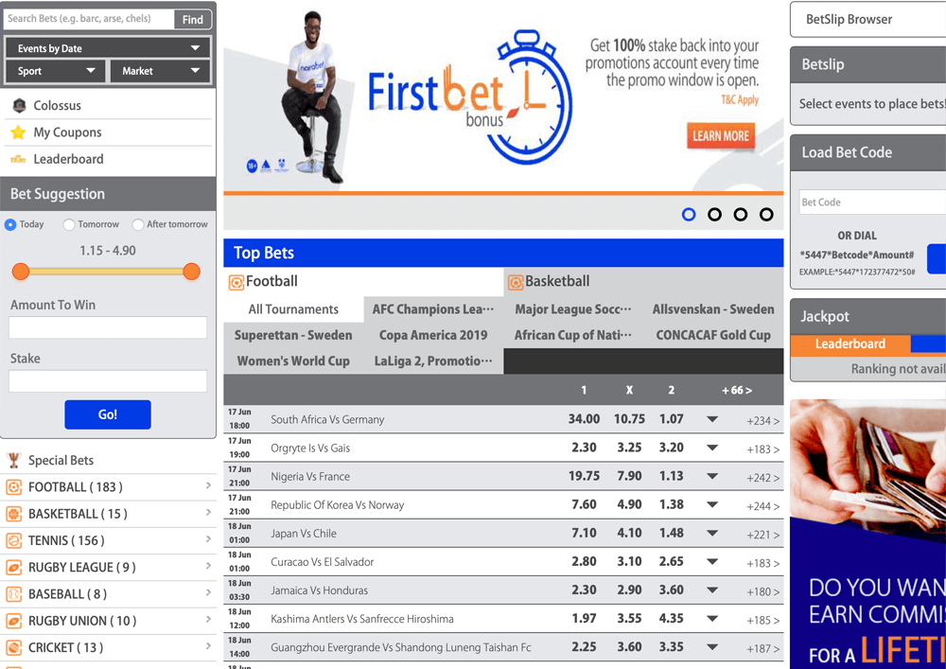Go to first banner slide dot
The image size is (946, 669).
click(689, 214)
